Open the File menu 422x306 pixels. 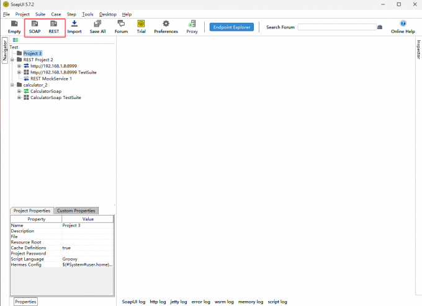click(x=6, y=14)
